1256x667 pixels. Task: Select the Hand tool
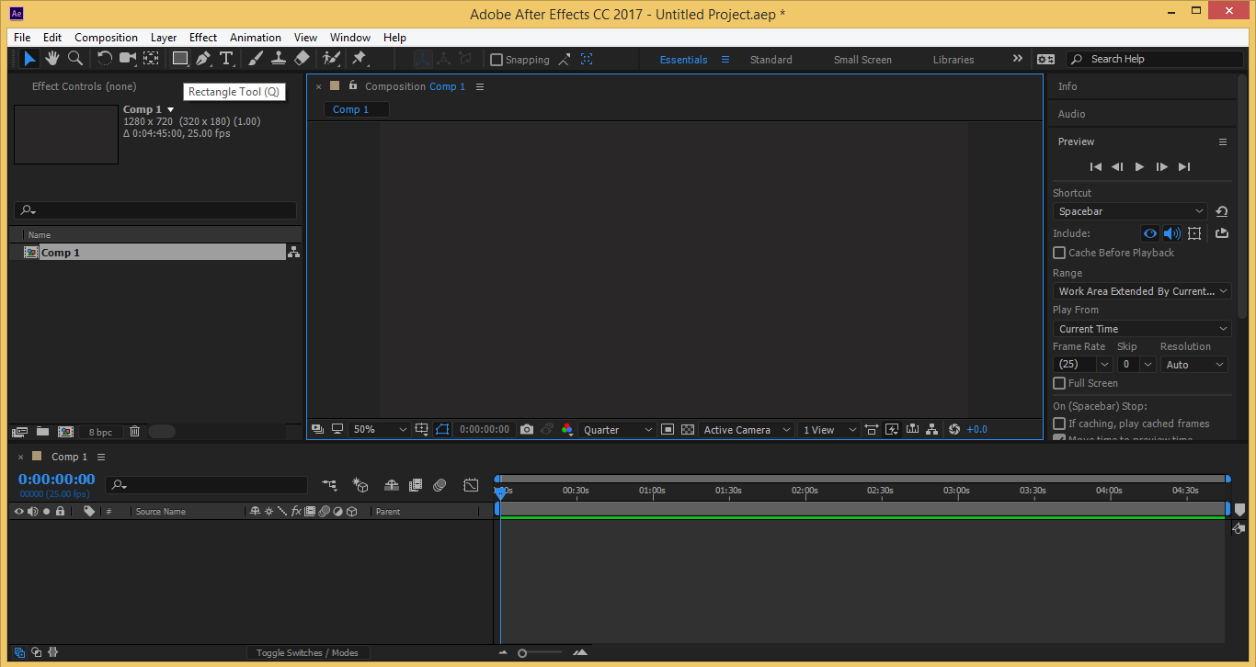52,59
